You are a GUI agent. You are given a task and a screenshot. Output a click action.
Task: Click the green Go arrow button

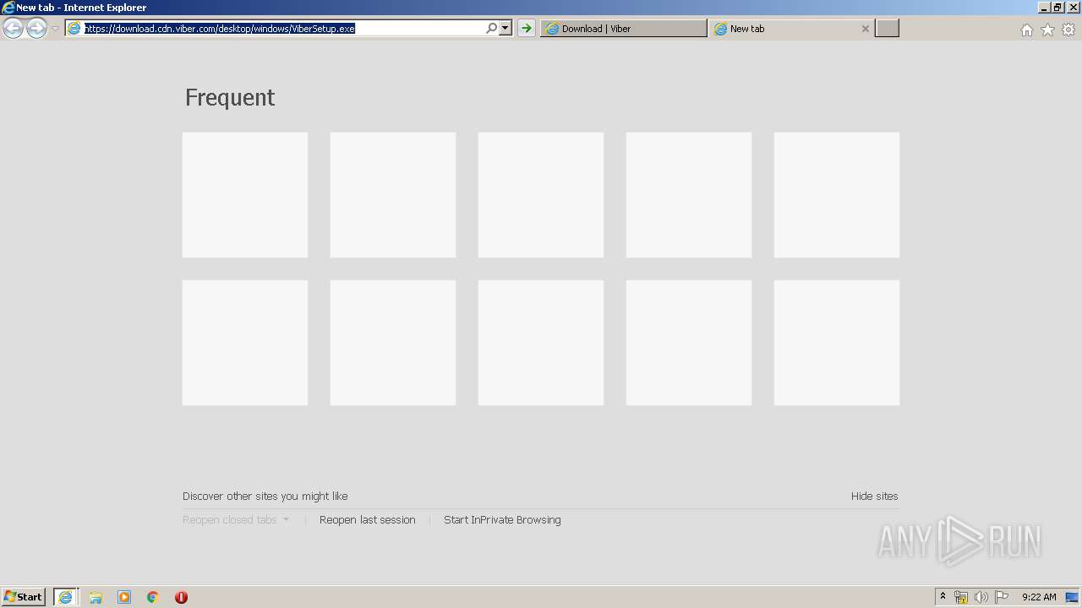point(527,28)
